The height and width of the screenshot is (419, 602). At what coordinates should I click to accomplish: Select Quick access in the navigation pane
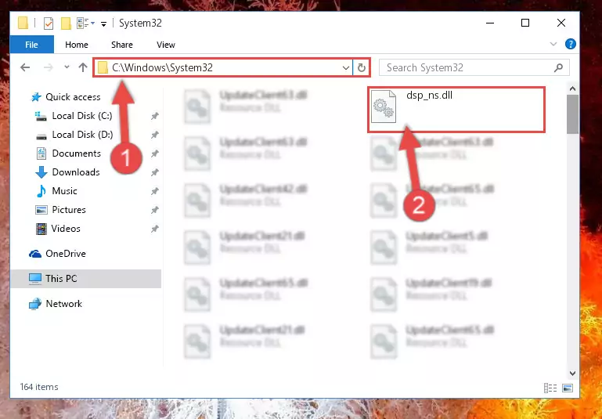pyautogui.click(x=73, y=97)
